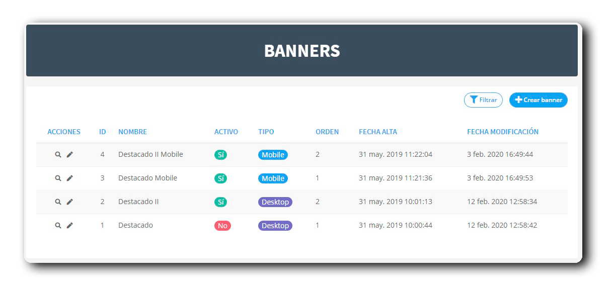Sort table by TIPO column header
The image size is (614, 287).
pos(266,132)
